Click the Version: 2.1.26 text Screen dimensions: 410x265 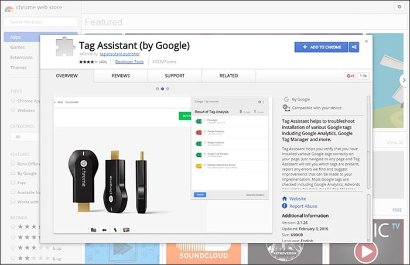(295, 223)
